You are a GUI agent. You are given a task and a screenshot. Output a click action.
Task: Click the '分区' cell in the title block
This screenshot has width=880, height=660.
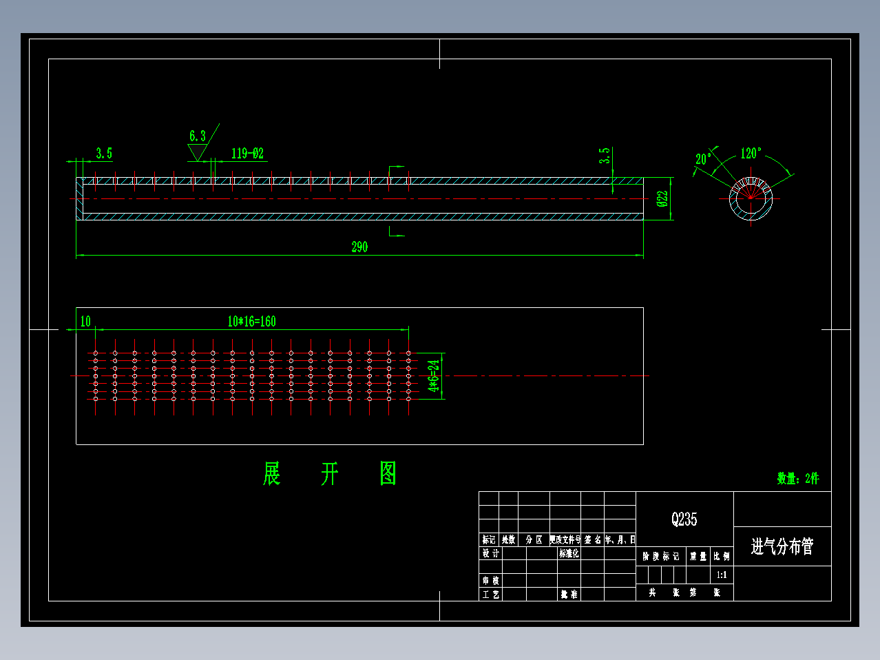pyautogui.click(x=534, y=539)
